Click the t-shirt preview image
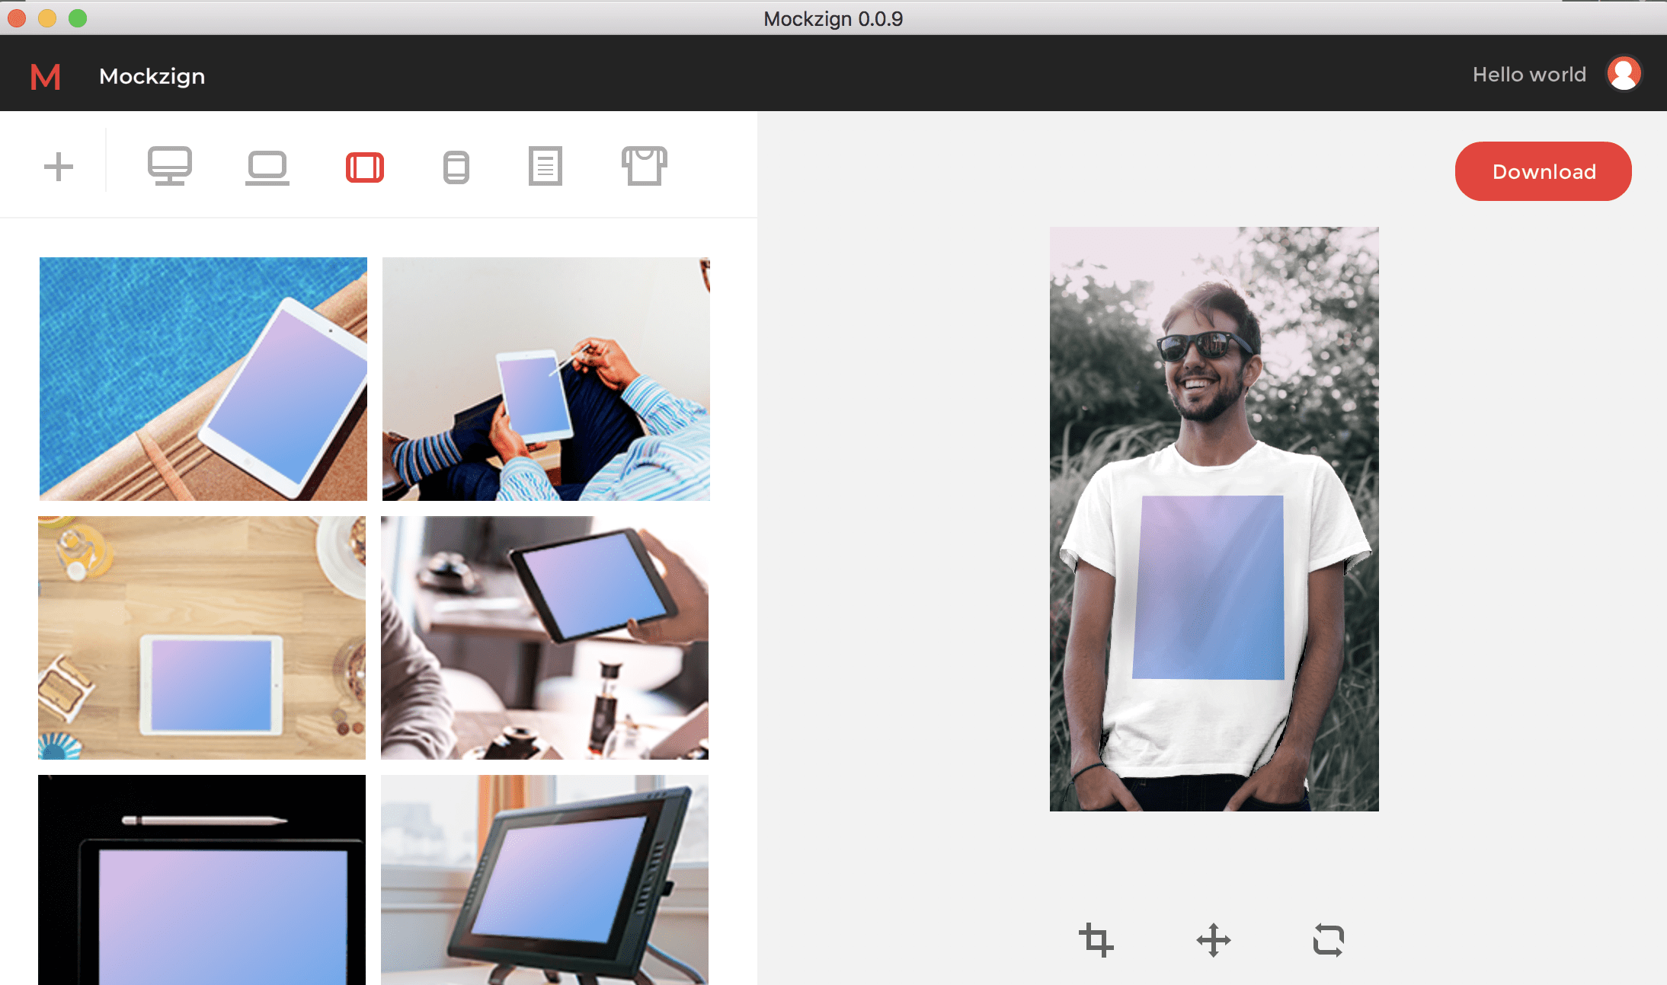Image resolution: width=1667 pixels, height=985 pixels. coord(1214,518)
